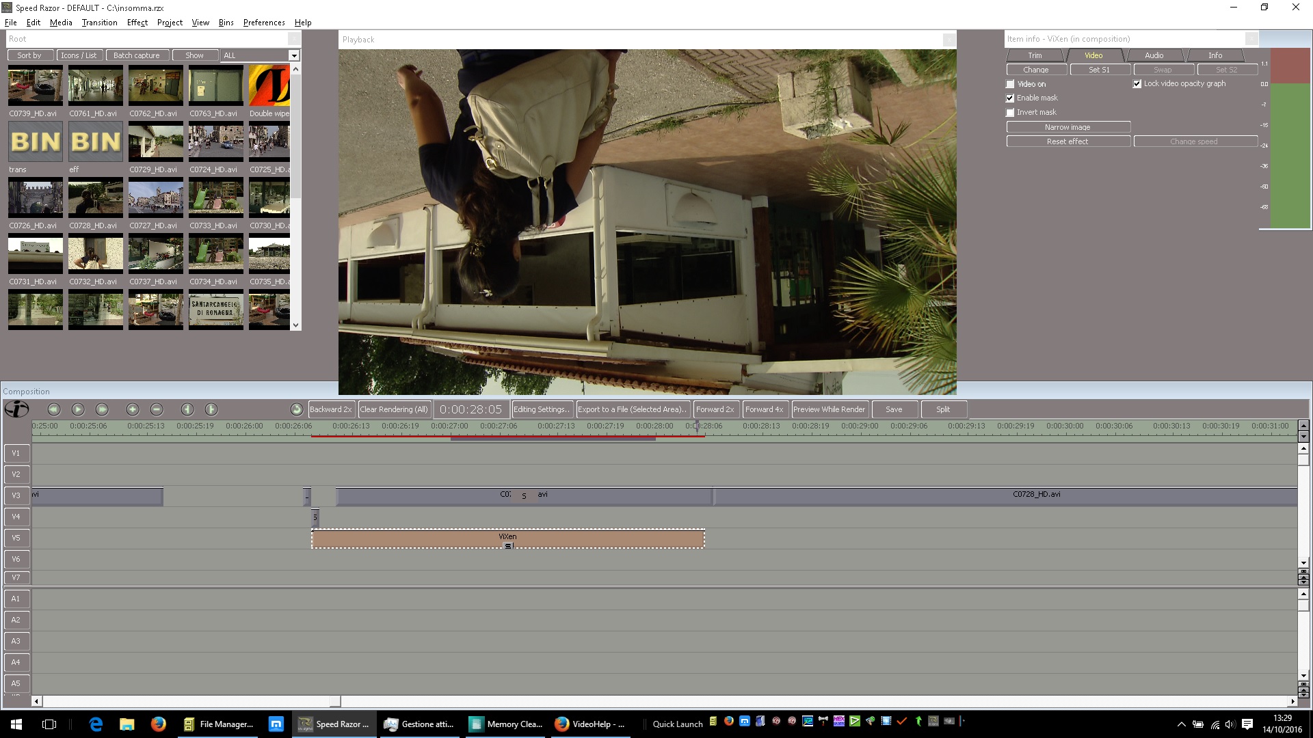This screenshot has height=738, width=1313.
Task: Zoom out timeline with minus icon
Action: (157, 409)
